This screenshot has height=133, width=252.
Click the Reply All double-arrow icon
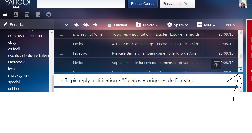86,25
